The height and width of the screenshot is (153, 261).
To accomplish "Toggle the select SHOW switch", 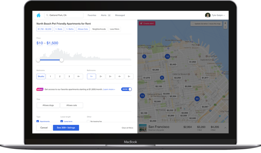I will pos(127,89).
